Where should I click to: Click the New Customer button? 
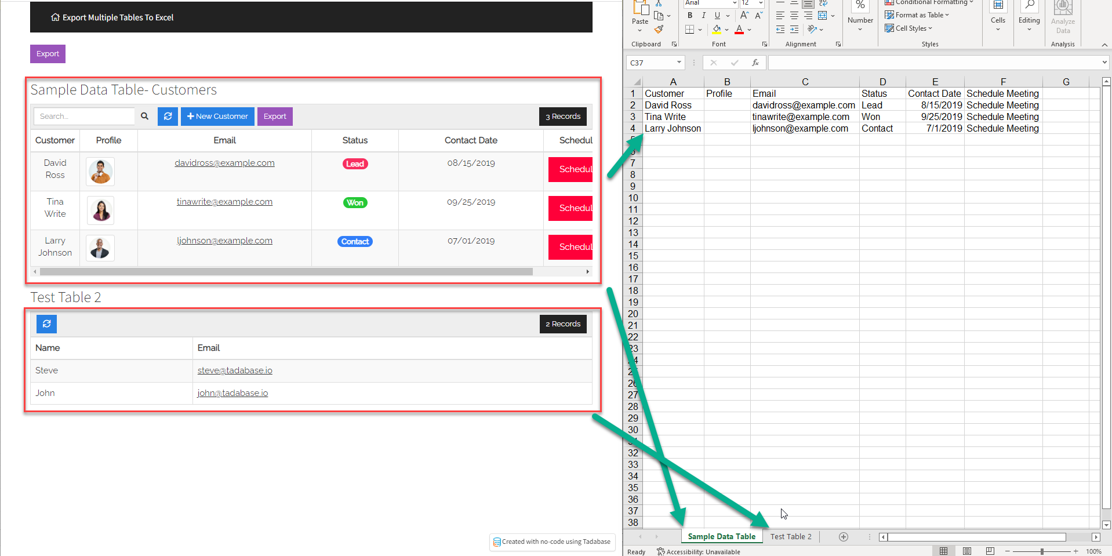pyautogui.click(x=217, y=116)
